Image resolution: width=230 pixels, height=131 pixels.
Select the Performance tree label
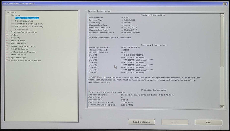18,43
